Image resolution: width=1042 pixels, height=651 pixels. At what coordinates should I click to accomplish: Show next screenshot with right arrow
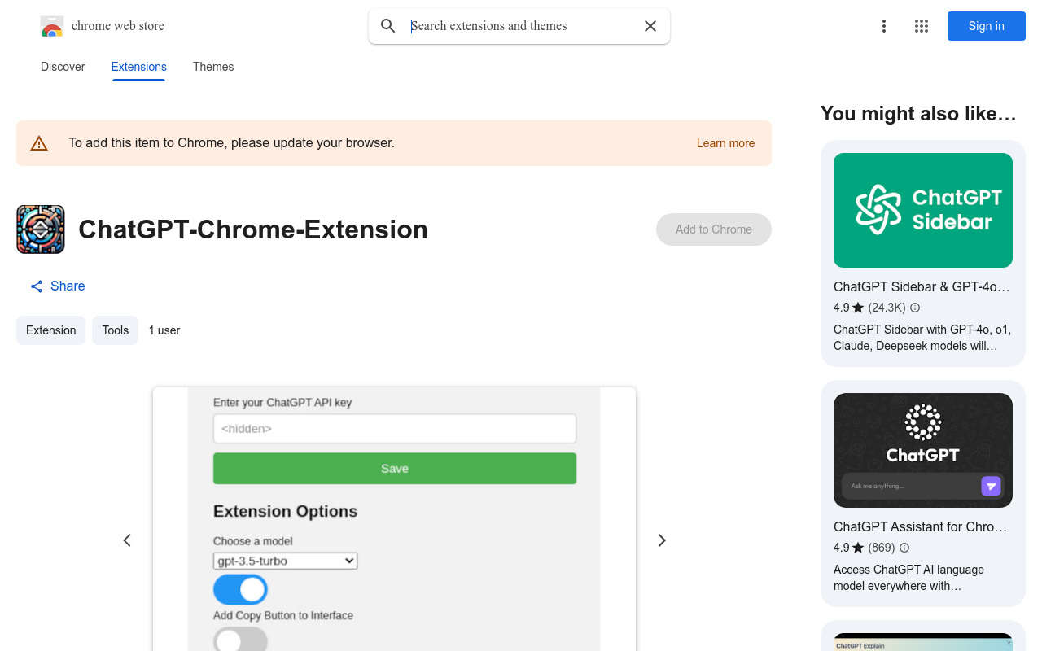pos(662,540)
